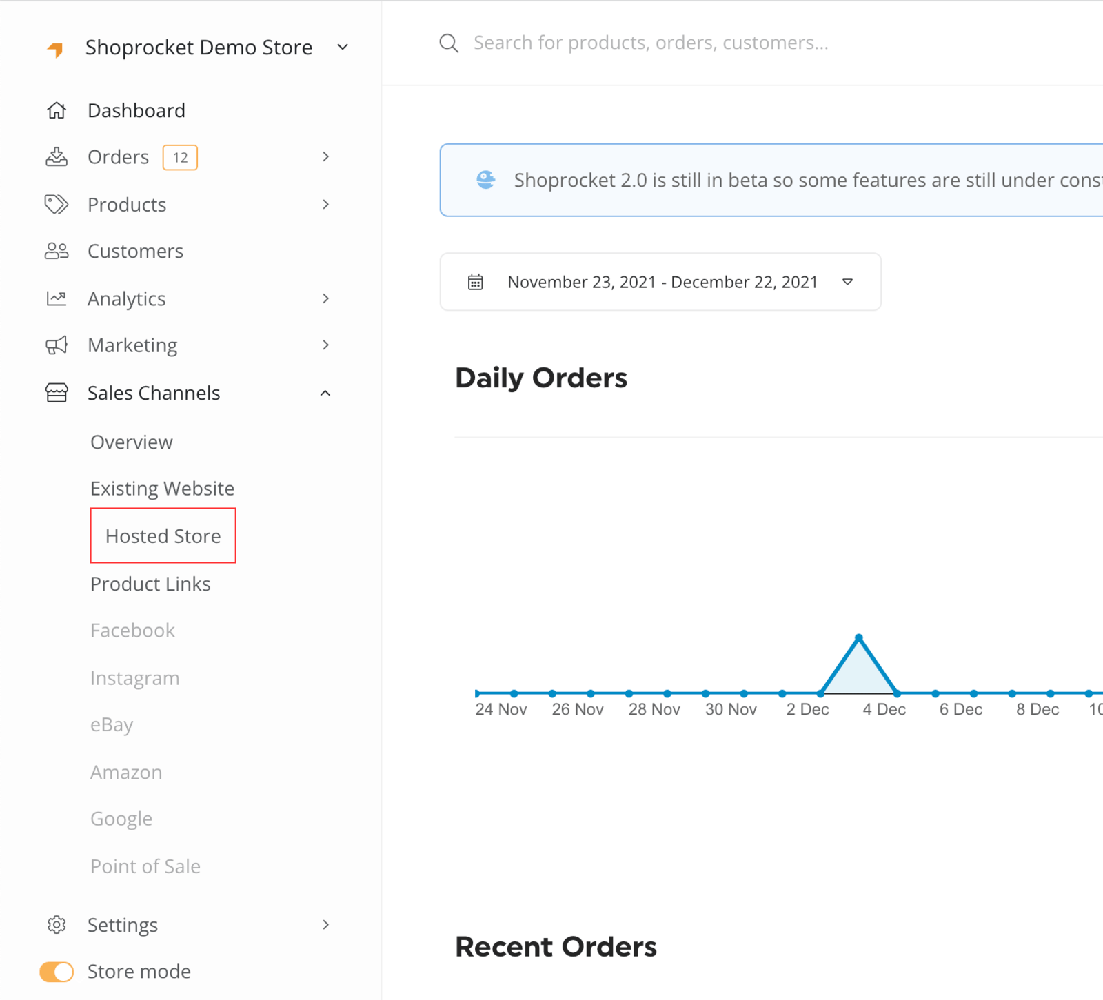Focus the search products, orders, customers field

[x=651, y=43]
